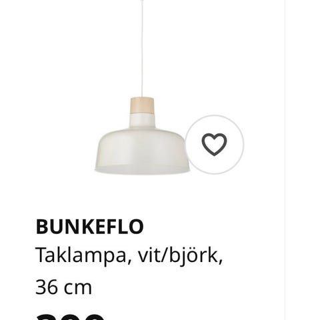Click the 'FLO' ending of the BUNKEFLO heading
Screen dimensions: 320x320
pos(125,227)
